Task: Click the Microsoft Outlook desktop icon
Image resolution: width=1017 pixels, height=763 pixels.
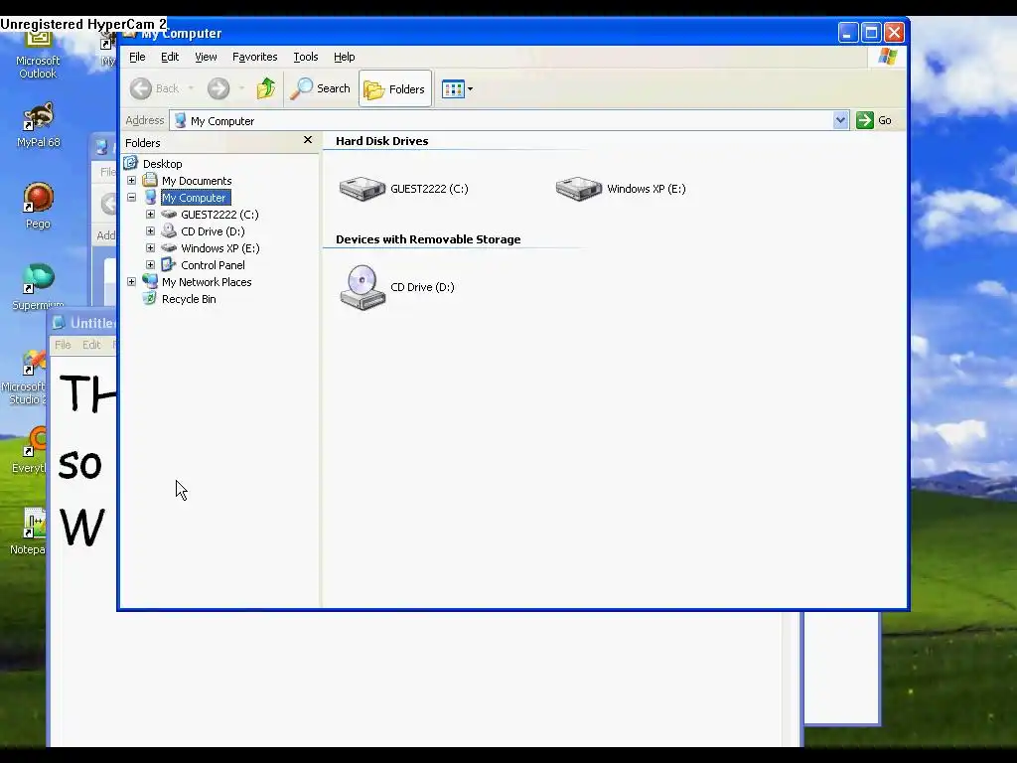Action: click(38, 56)
